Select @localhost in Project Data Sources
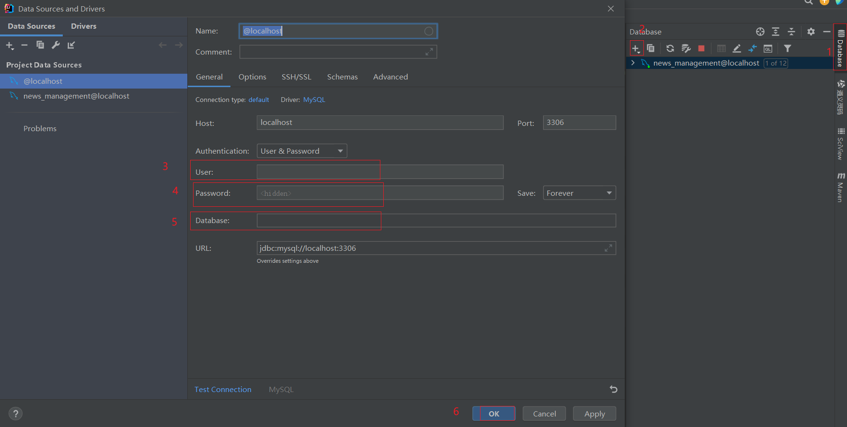Screen dimensions: 847x427 click(x=93, y=81)
